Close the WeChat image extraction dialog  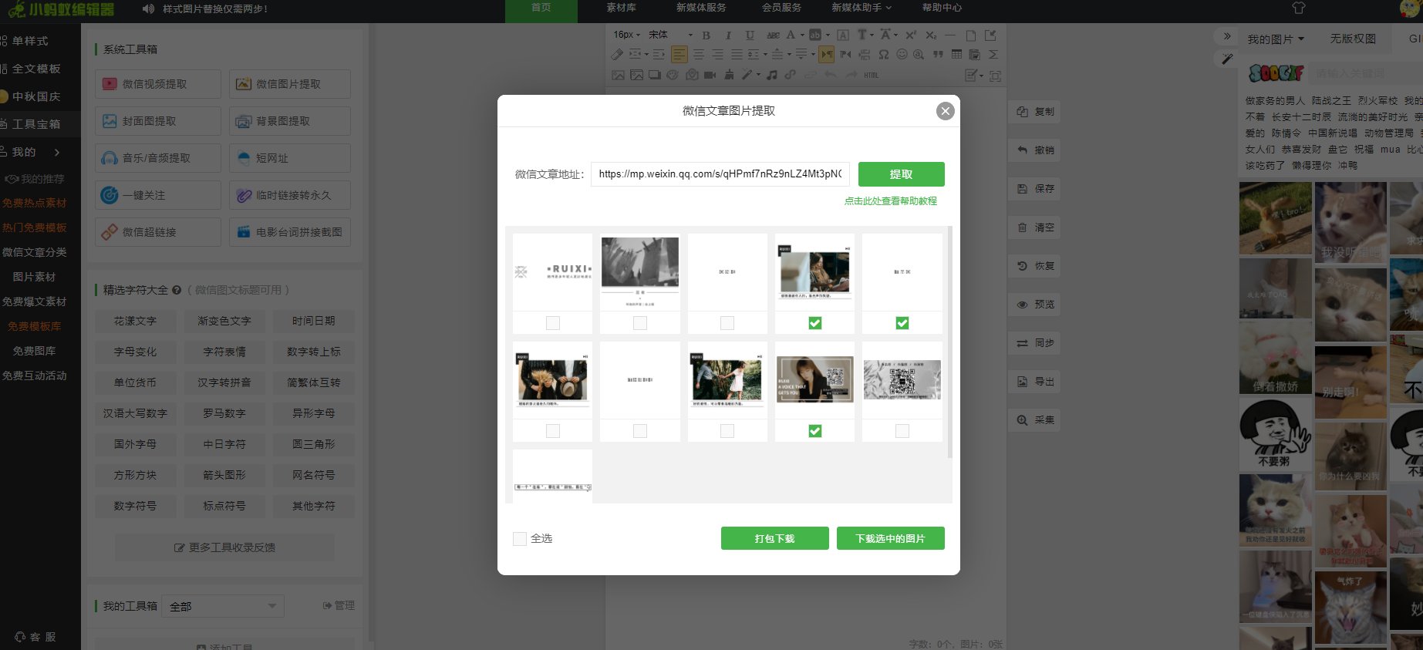pyautogui.click(x=945, y=111)
